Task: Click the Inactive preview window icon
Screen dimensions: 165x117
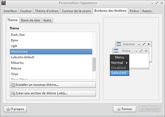Action: [x=119, y=44]
